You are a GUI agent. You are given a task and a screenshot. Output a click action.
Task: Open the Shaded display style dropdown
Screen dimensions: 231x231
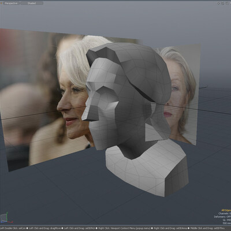click(32, 3)
